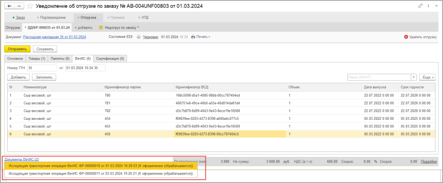The width and height of the screenshot is (443, 183).
Task: Click the Дата выпуска column header
Action: 380,87
